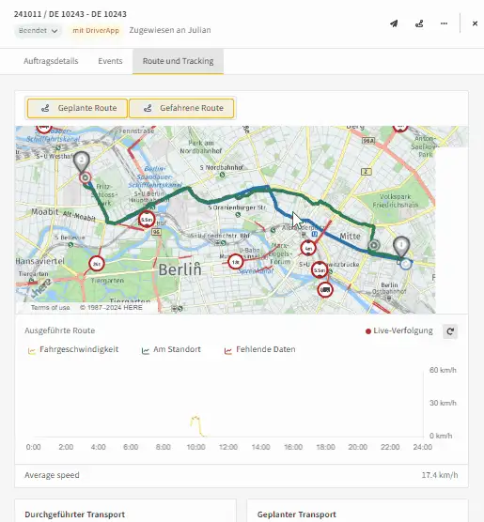This screenshot has width=484, height=522.
Task: Click the 5.5m sign near Jannowitzbrücke
Action: [x=320, y=270]
